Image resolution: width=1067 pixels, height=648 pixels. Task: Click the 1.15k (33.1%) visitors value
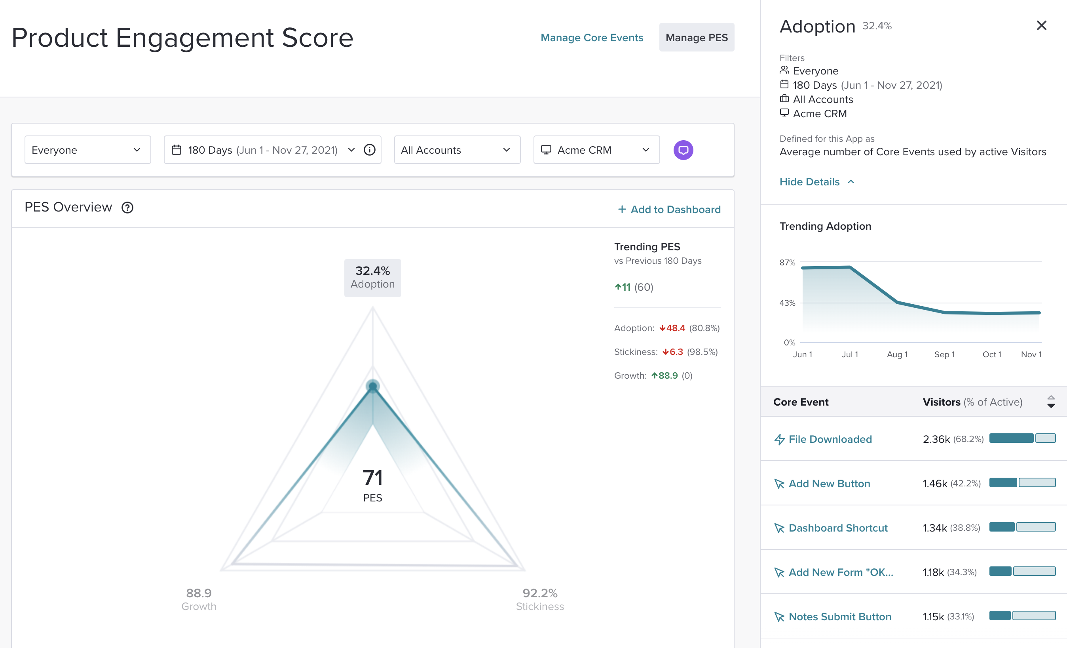[x=948, y=616]
